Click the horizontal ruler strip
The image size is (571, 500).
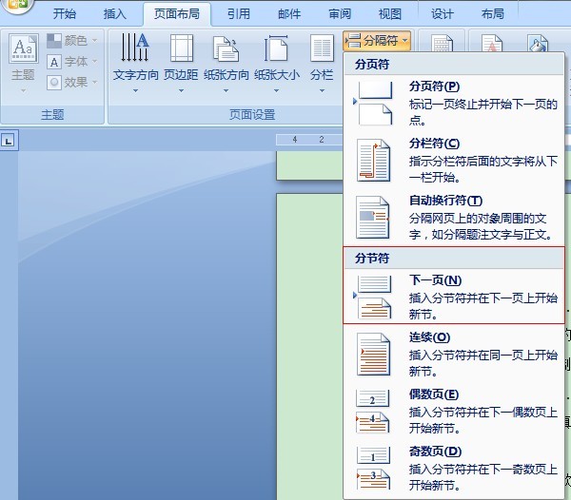point(309,140)
